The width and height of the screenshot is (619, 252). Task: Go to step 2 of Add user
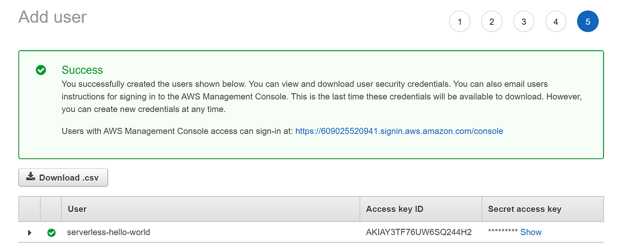point(492,22)
